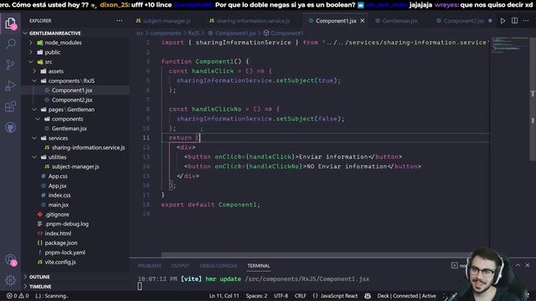This screenshot has height=301, width=536.
Task: Collapse the services folder
Action: (x=58, y=138)
